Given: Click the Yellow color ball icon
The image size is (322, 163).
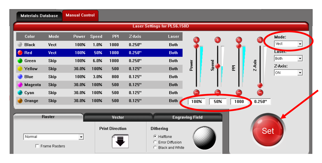Looking at the screenshot, I should (x=20, y=69).
